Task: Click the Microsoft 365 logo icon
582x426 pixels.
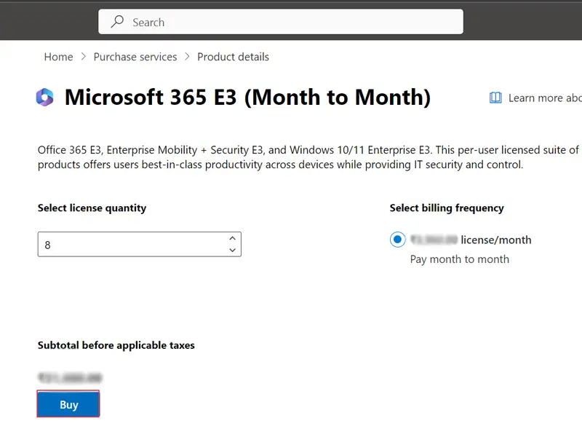Action: (x=45, y=98)
